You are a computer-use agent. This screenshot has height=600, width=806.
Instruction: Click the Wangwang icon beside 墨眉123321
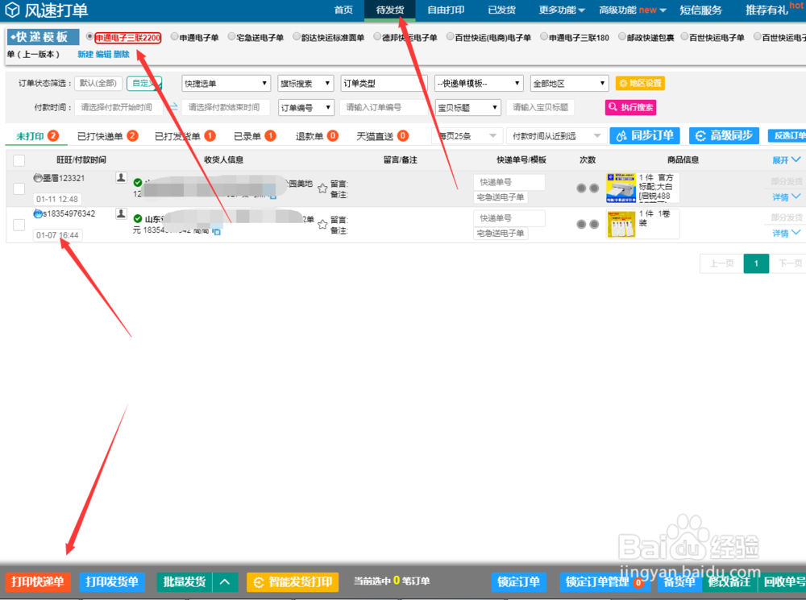click(x=38, y=178)
